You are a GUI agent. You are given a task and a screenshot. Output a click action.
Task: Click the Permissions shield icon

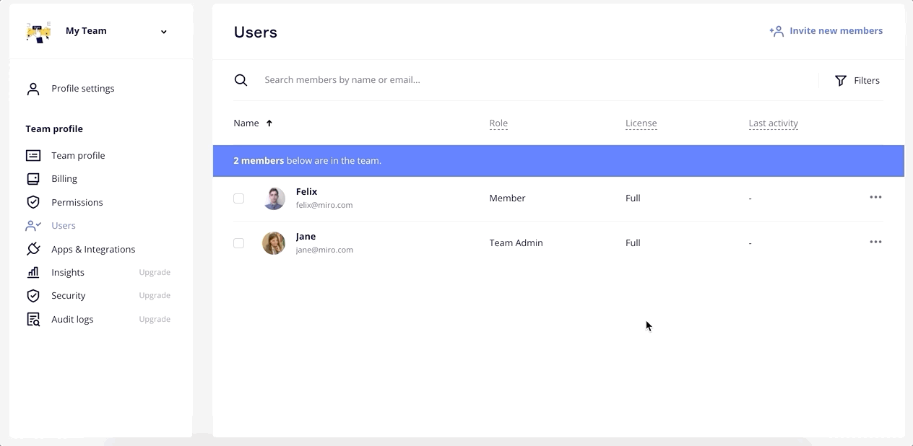click(33, 202)
